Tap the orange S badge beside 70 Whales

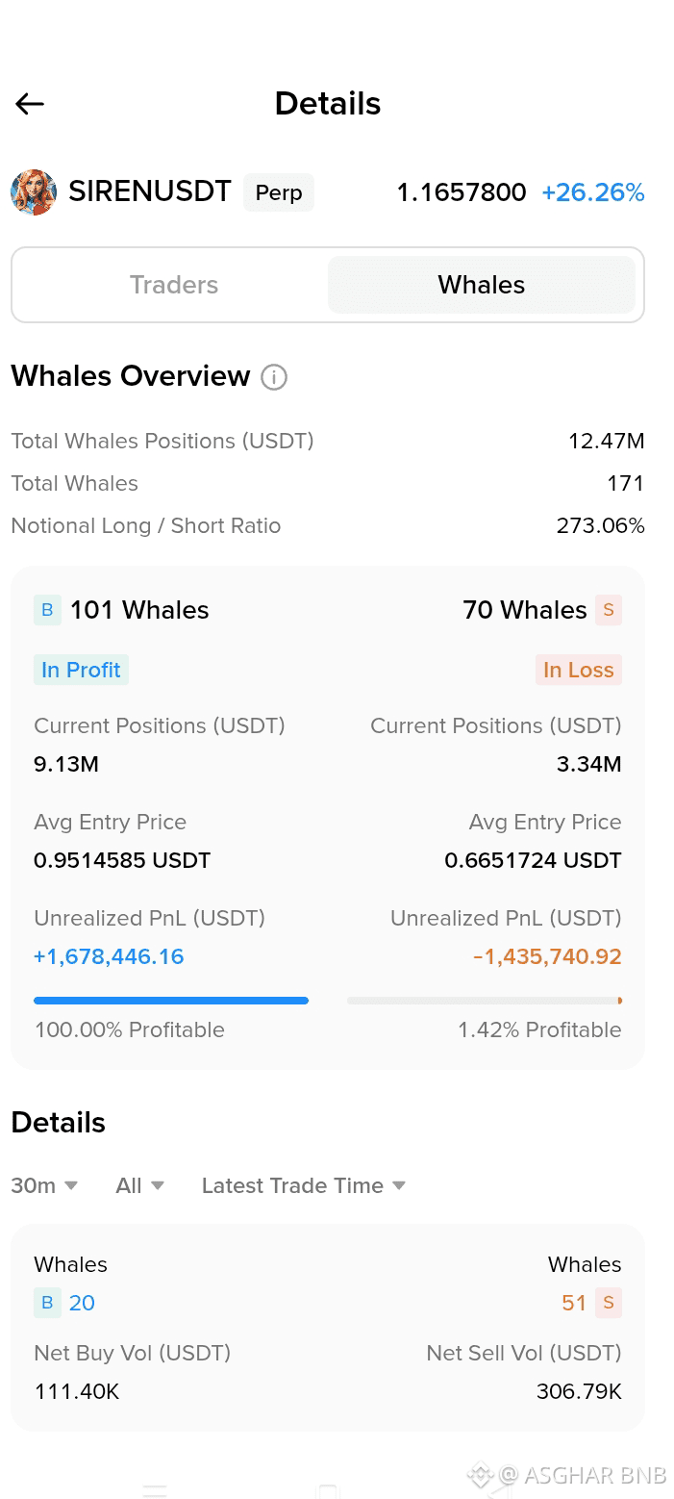point(609,610)
